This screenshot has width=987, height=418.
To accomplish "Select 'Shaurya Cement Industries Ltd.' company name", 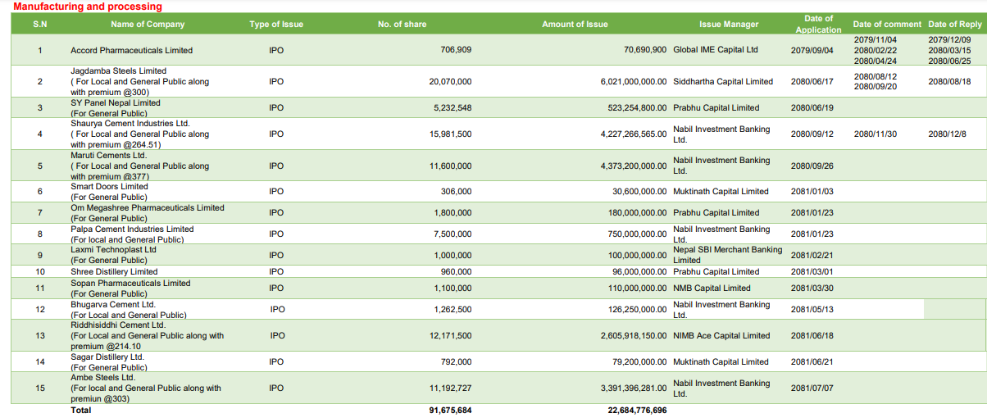I will pos(130,123).
